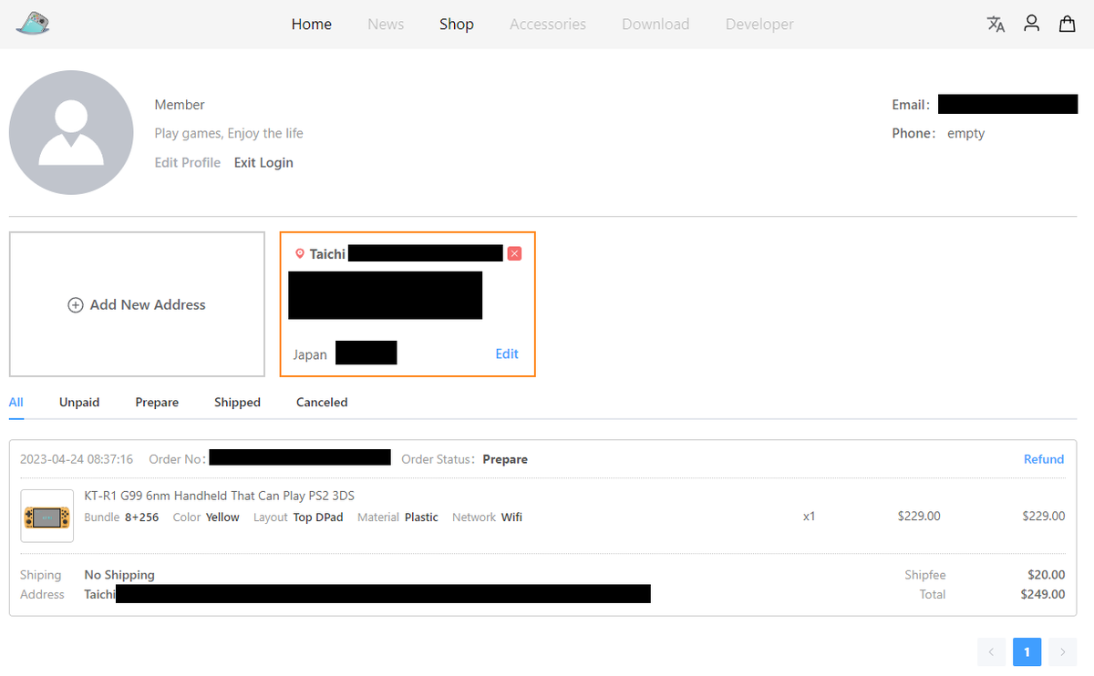1094x676 pixels.
Task: Click the Bundle 8+256 attribute
Action: [x=121, y=517]
